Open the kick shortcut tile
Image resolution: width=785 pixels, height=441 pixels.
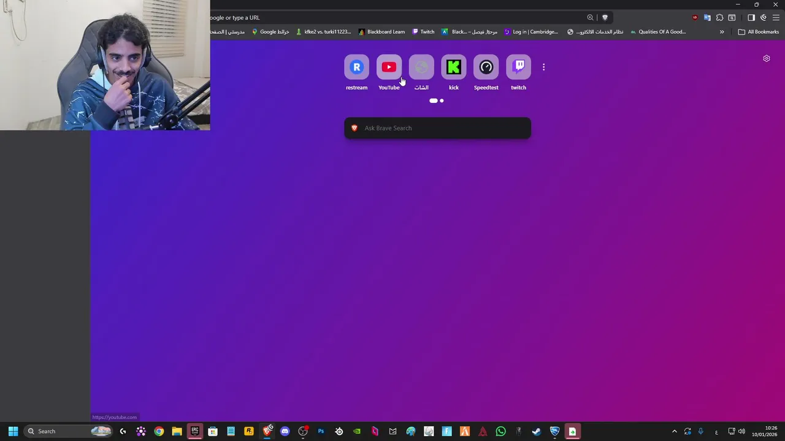pyautogui.click(x=454, y=67)
